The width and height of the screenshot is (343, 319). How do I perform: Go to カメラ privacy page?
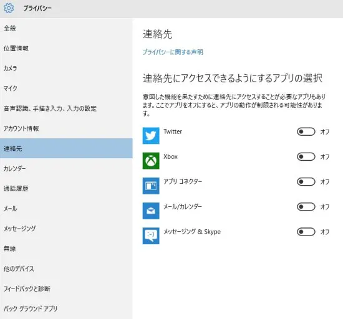[x=66, y=69]
